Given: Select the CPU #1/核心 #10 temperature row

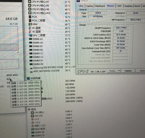Looking at the screenshot, I should [x=49, y=13].
